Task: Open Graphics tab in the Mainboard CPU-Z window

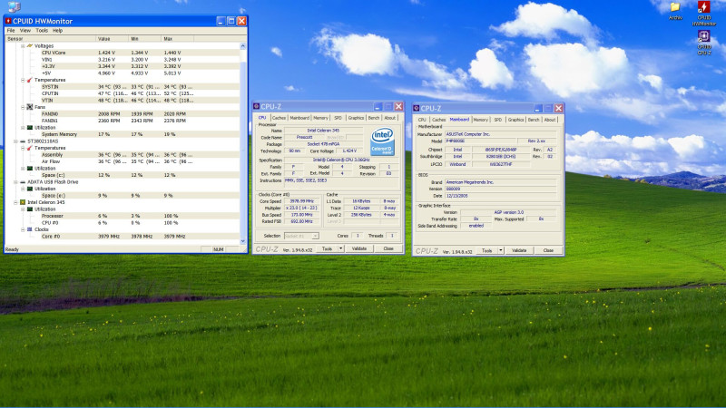Action: 515,120
